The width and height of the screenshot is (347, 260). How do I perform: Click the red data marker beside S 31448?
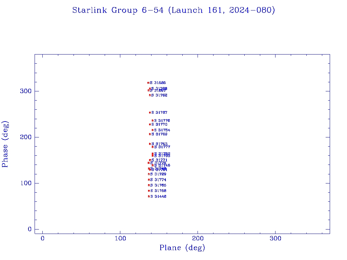coord(149,196)
